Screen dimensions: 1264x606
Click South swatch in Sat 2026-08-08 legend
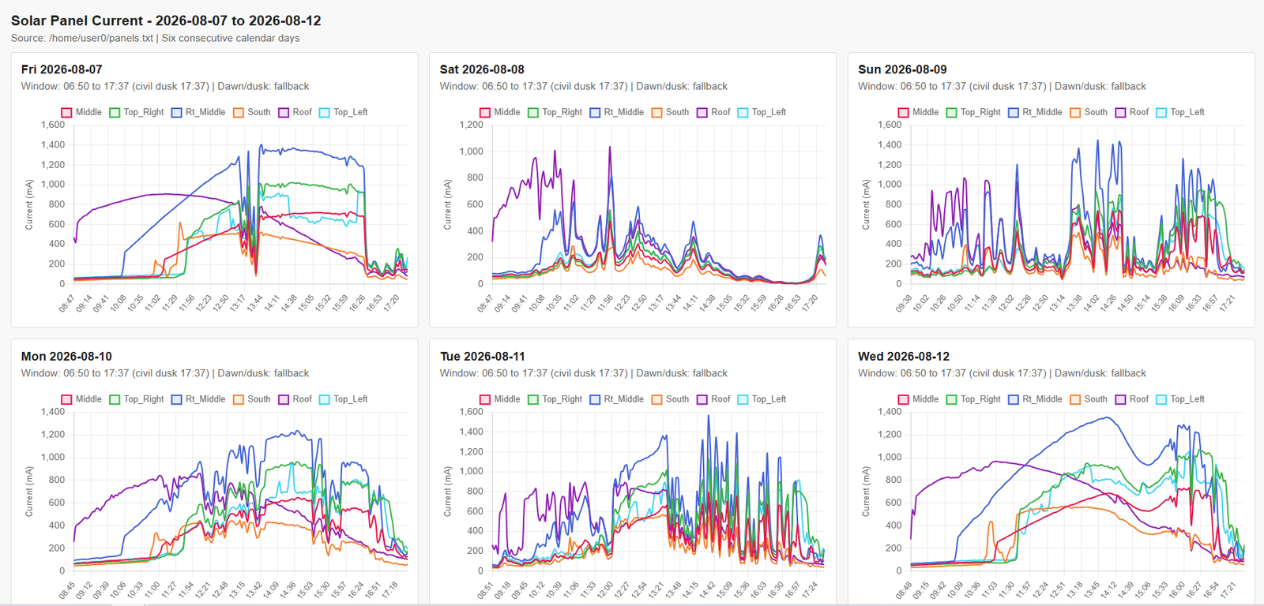coord(656,113)
